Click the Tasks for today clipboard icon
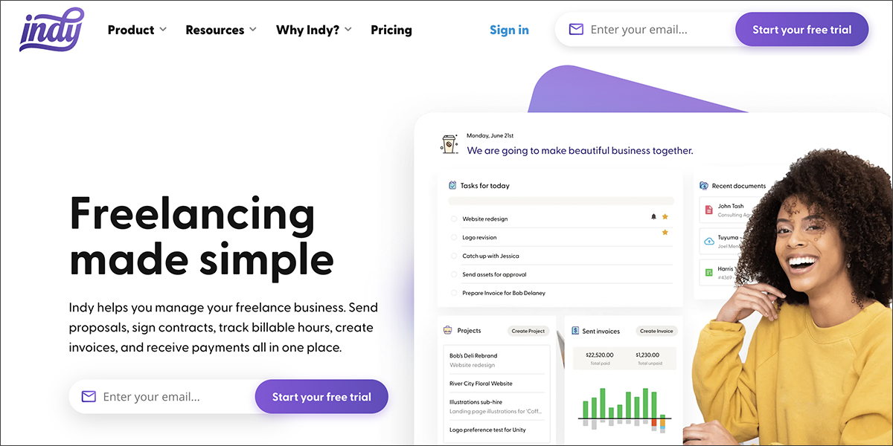The width and height of the screenshot is (893, 446). pyautogui.click(x=452, y=185)
